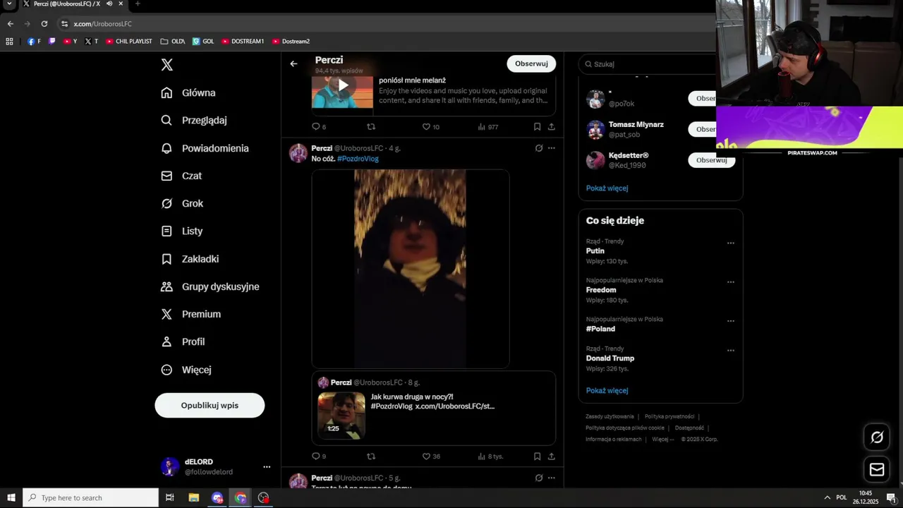Open Windows Start menu
903x508 pixels.
coord(11,497)
